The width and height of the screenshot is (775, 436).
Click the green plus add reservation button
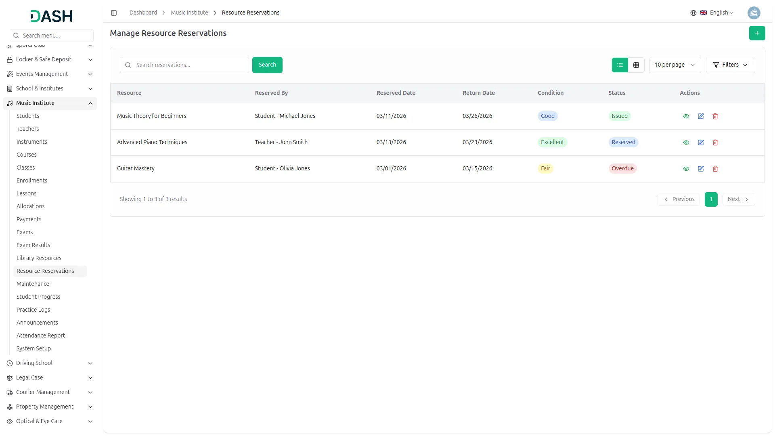coord(757,33)
